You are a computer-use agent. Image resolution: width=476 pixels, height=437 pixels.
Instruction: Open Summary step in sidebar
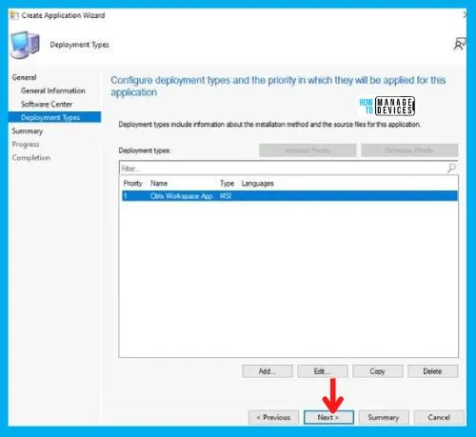[x=28, y=131]
